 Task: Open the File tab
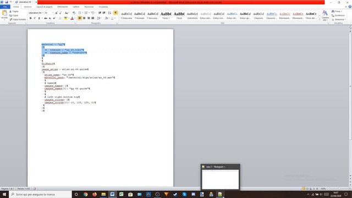5,7
